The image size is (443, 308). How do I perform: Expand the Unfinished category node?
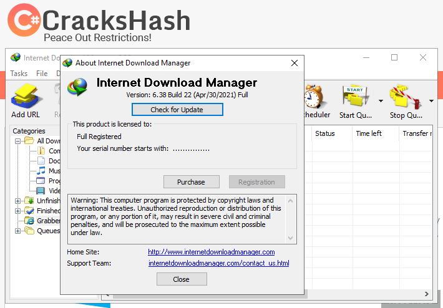[x=18, y=201]
